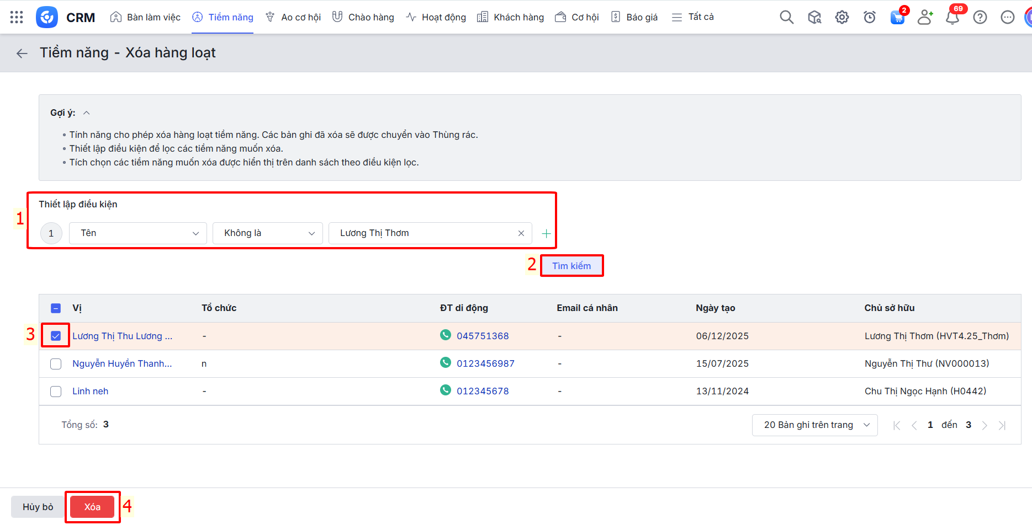The image size is (1032, 525).
Task: Go back using the left arrow
Action: click(22, 53)
